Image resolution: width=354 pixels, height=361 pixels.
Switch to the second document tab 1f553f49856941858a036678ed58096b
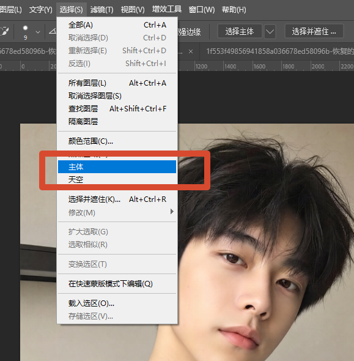point(279,51)
